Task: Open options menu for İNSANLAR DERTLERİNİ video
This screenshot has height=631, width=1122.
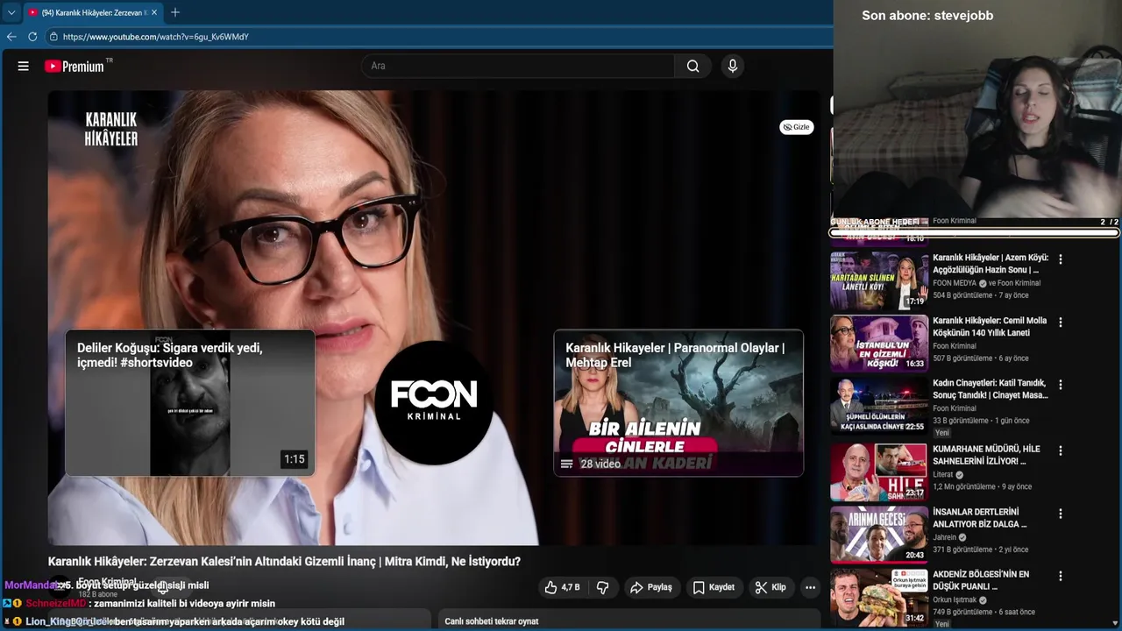Action: click(1061, 514)
